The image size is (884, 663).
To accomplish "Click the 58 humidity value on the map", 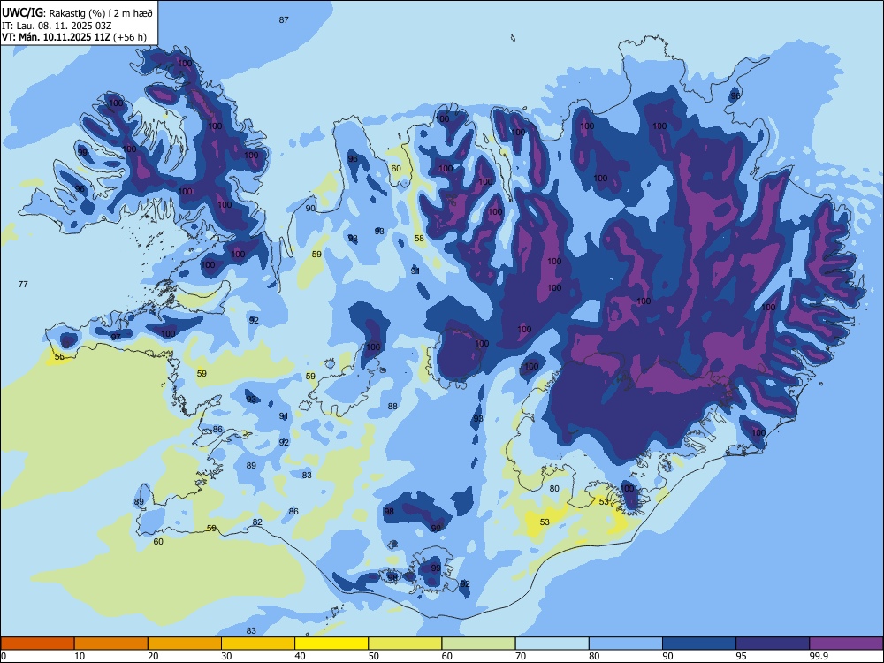I will [419, 239].
